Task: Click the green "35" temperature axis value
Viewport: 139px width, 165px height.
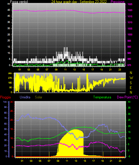Action: click(129, 108)
